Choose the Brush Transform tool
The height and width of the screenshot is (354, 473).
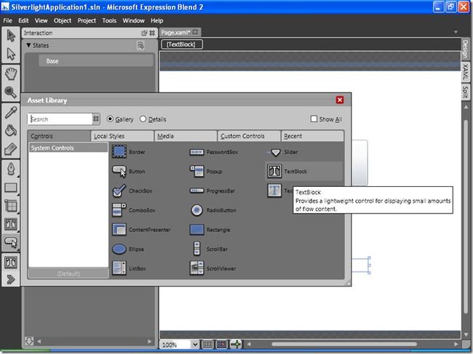(x=11, y=149)
